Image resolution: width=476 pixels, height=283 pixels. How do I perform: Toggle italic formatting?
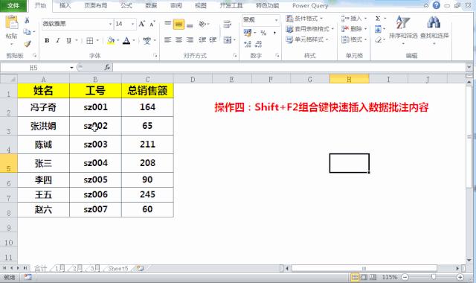tap(58, 40)
